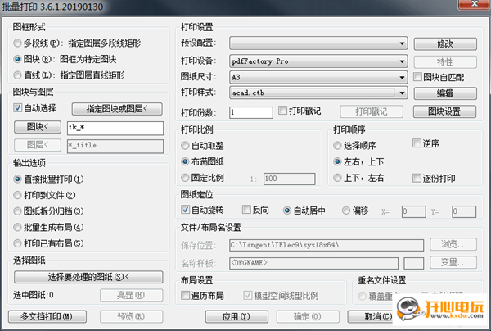Click the *_title layer name field
This screenshot has width=491, height=331.
click(115, 146)
